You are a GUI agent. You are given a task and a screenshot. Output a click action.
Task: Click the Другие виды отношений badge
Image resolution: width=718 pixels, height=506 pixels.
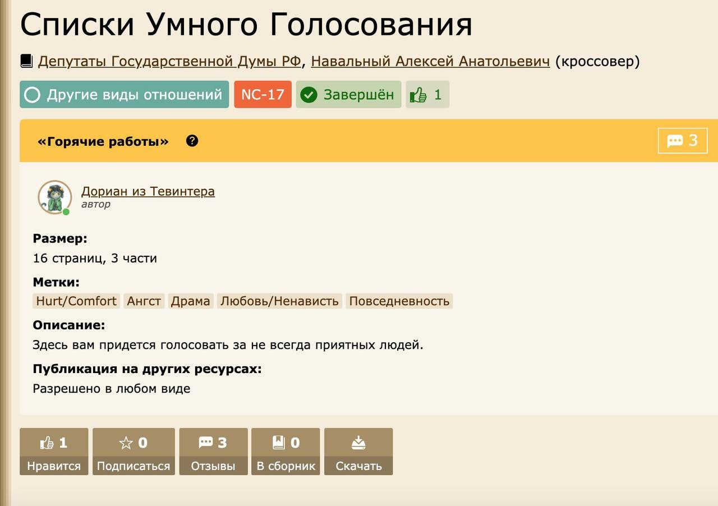point(125,94)
